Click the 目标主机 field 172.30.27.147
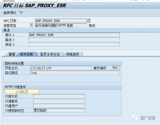The width and height of the screenshot is (160, 125). coord(61,68)
